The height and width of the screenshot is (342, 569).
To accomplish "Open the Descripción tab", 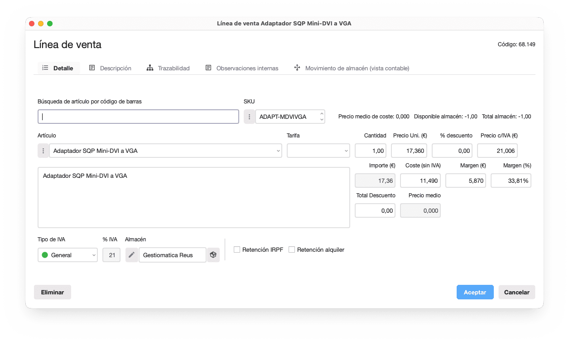I will [x=110, y=68].
